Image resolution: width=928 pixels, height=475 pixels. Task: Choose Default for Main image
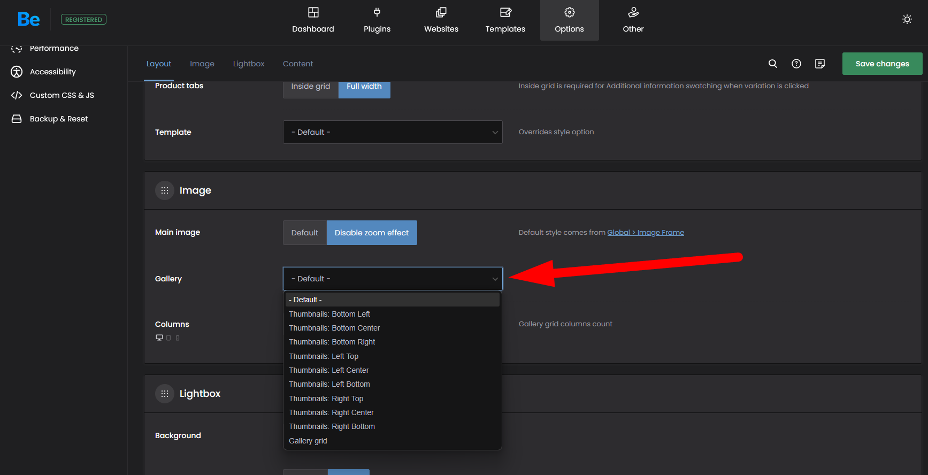[304, 233]
